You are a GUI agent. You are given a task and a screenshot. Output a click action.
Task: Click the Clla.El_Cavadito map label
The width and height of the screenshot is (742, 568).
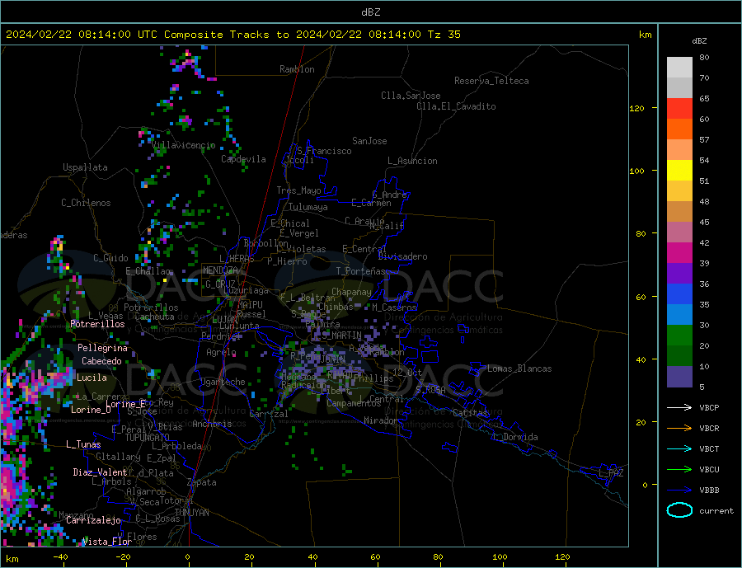coord(456,106)
